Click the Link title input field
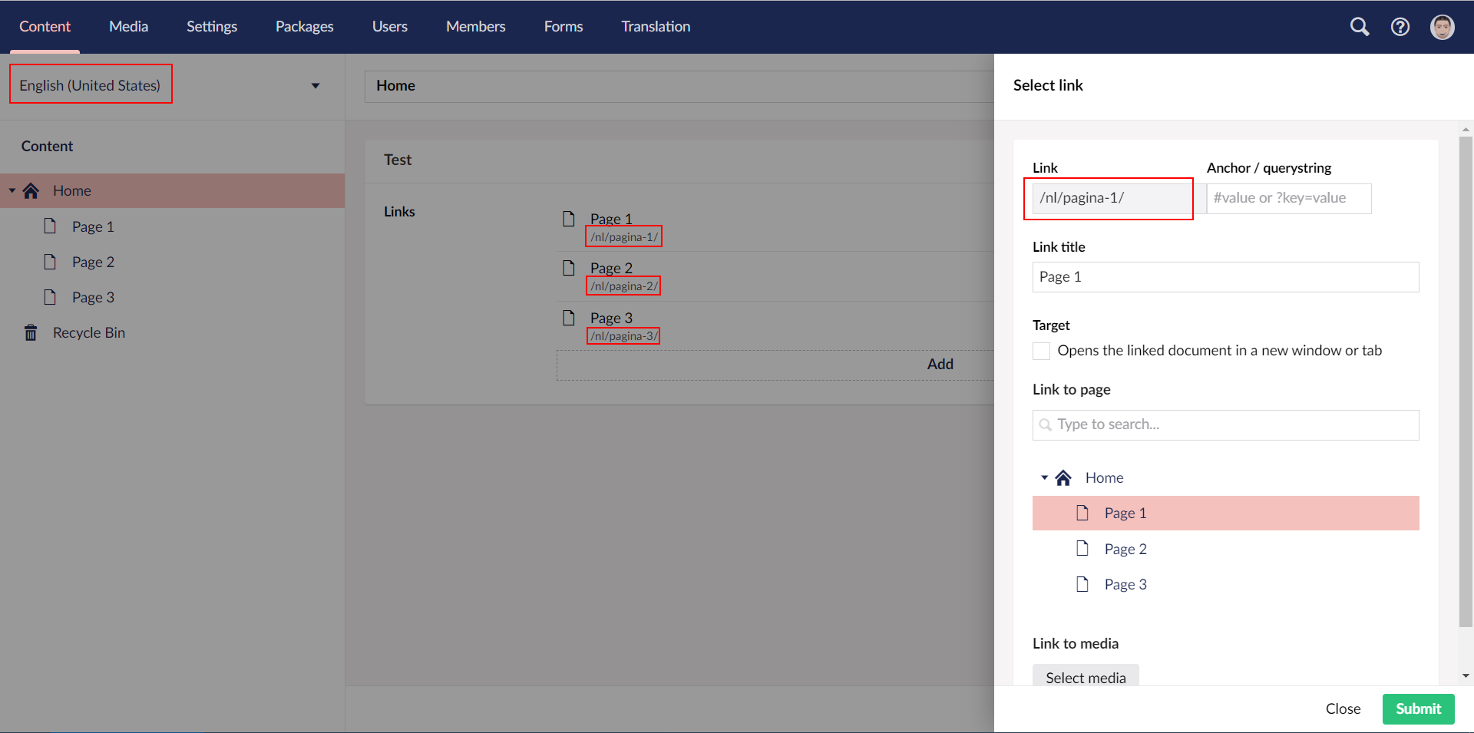The image size is (1474, 733). click(1224, 276)
